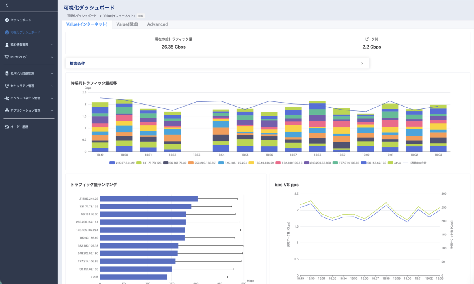
Task: Click the shield icon for セキュリティ管理
Action: tap(7, 86)
